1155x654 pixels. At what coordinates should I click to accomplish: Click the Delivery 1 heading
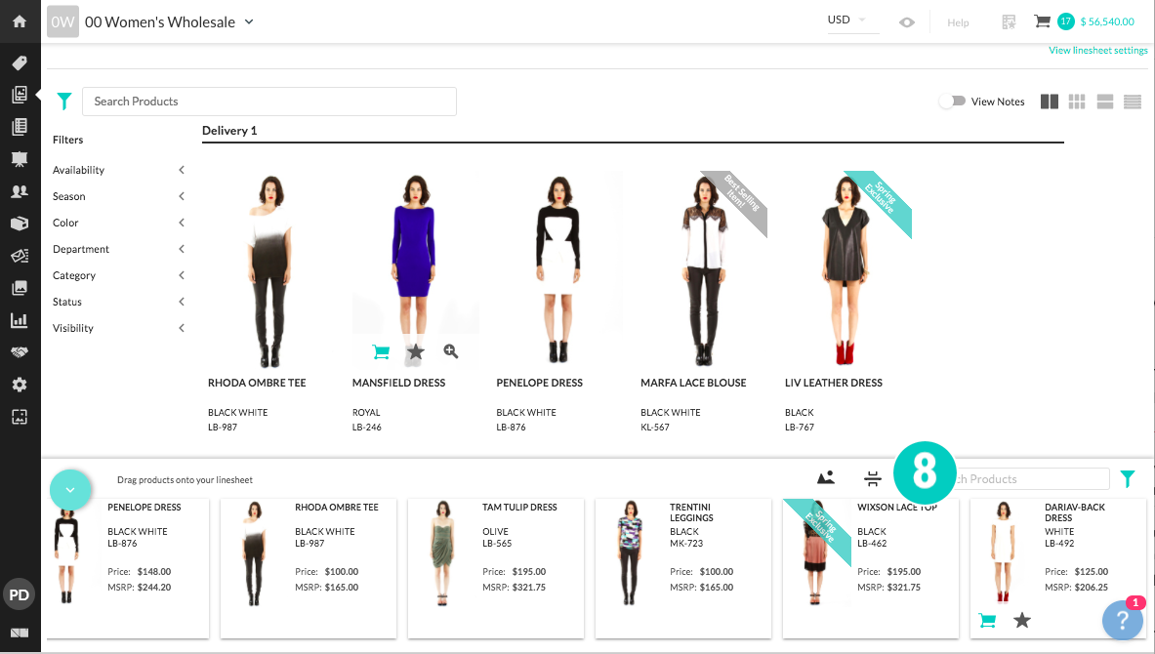[229, 131]
